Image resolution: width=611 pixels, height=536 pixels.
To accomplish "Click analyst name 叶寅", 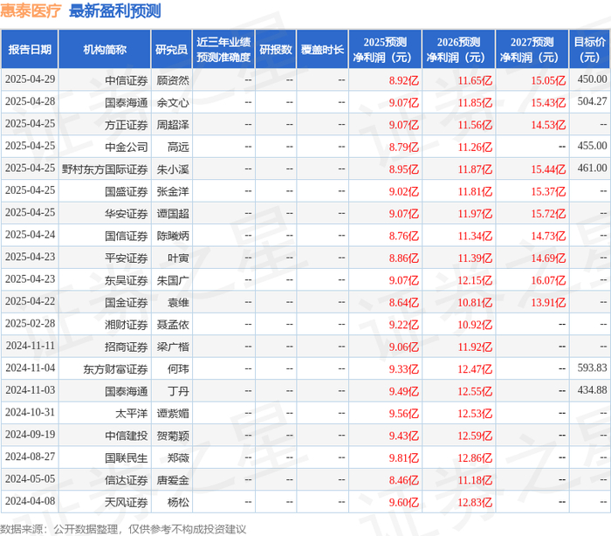I will point(178,258).
